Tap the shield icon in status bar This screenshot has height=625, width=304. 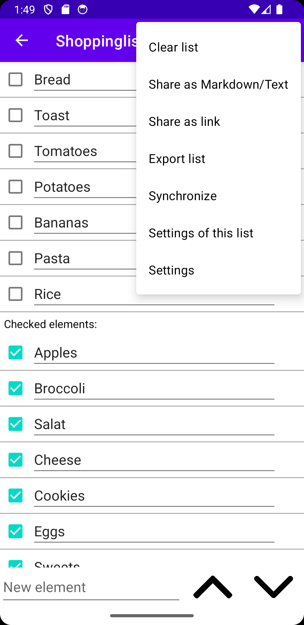(48, 10)
